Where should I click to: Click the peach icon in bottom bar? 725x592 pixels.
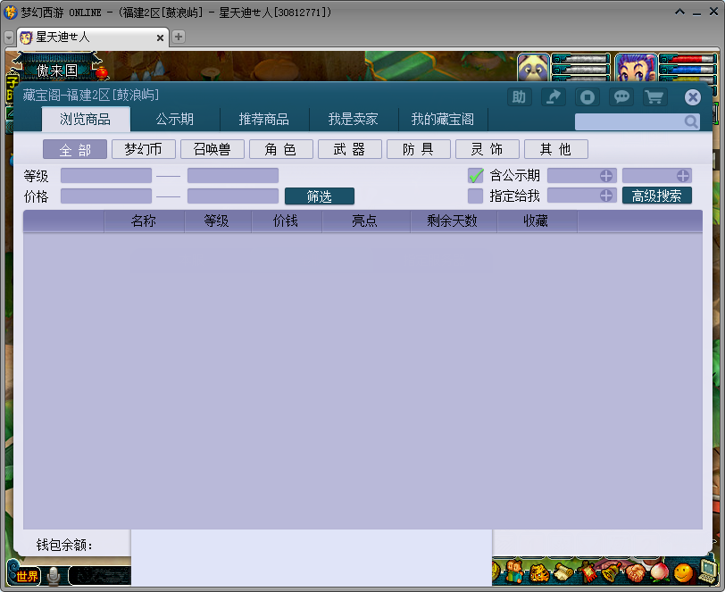point(658,572)
